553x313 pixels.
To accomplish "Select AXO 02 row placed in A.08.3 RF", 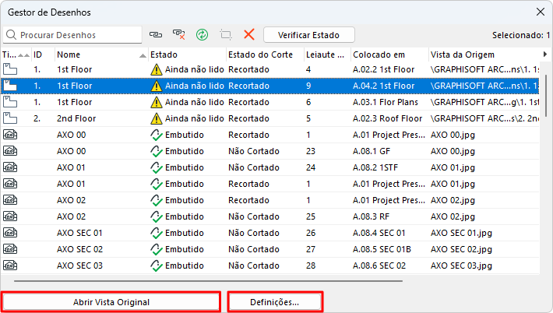I will [x=270, y=216].
